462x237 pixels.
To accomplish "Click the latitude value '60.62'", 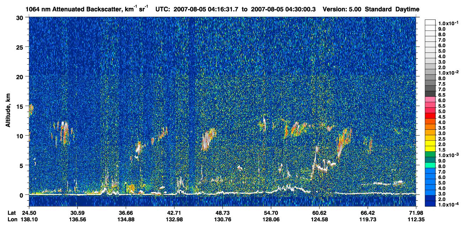I will point(319,213).
